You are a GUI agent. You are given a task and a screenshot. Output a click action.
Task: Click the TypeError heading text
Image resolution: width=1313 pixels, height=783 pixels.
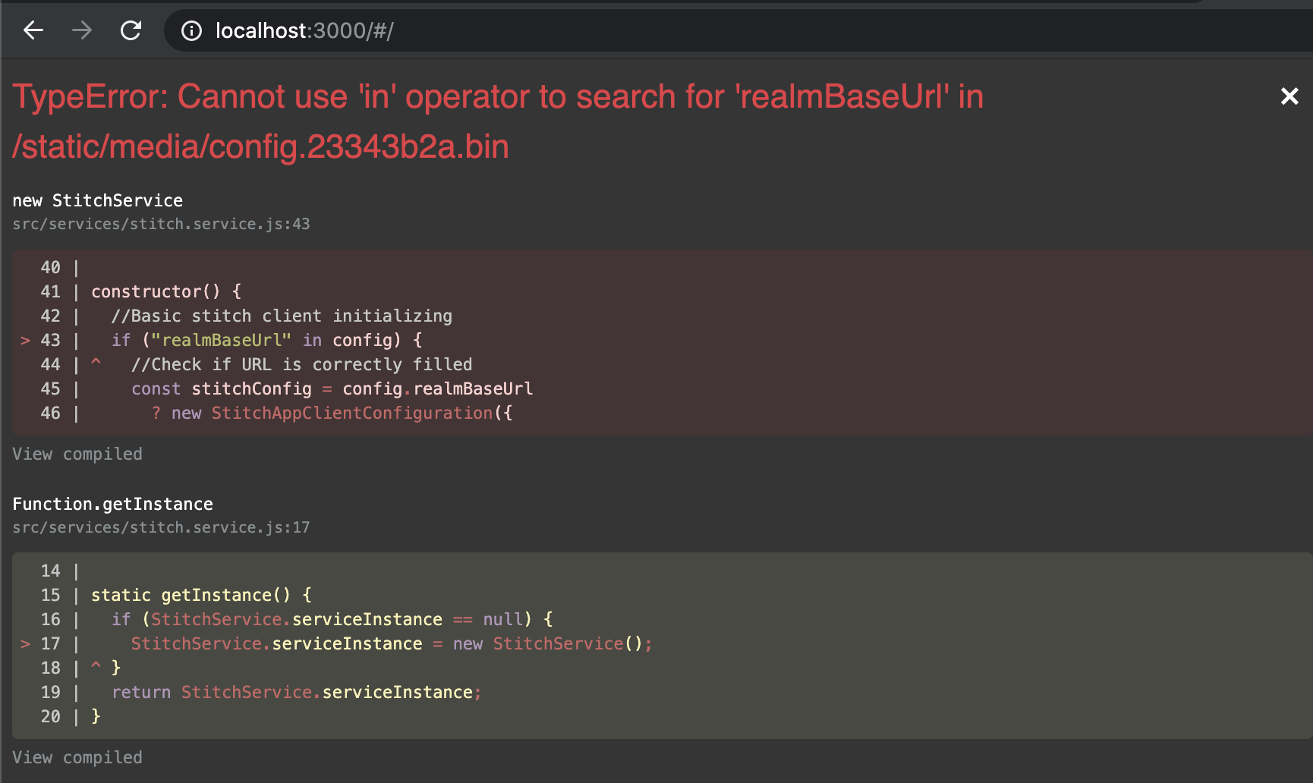[x=497, y=97]
